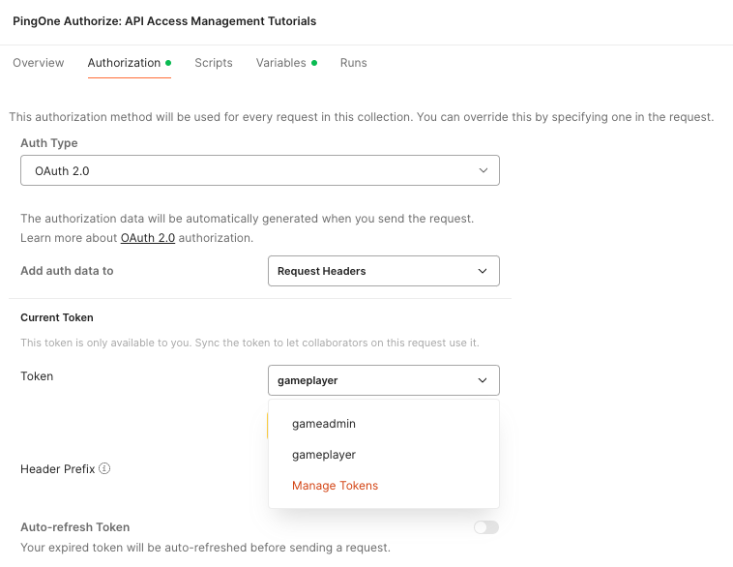Expand the Add auth data to dropdown
733x567 pixels.
pyautogui.click(x=383, y=271)
